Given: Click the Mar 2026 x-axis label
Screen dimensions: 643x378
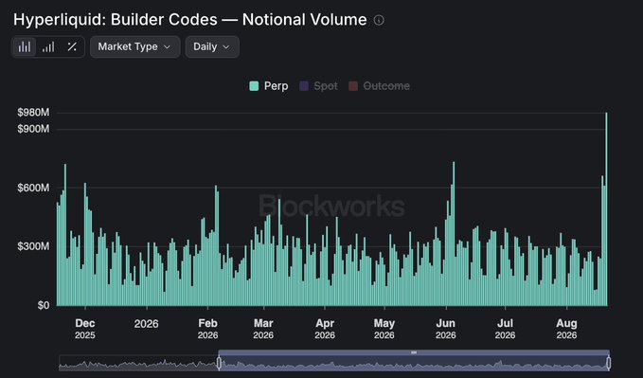Looking at the screenshot, I should tap(263, 329).
